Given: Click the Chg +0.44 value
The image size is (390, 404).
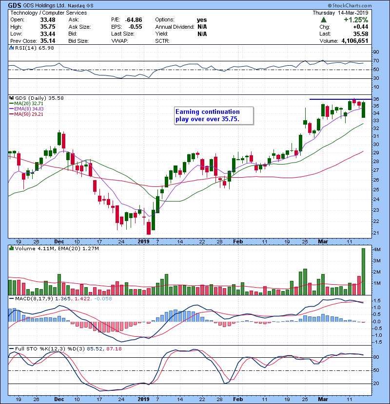Looking at the screenshot, I should coord(361,27).
